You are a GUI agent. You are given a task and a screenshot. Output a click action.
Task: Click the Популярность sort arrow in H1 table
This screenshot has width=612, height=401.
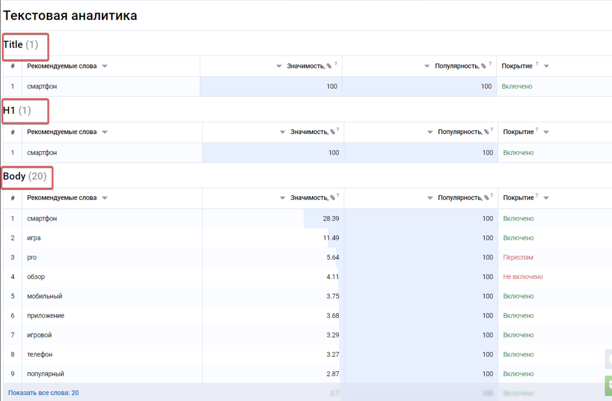coord(430,132)
